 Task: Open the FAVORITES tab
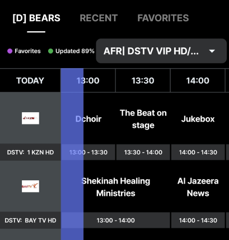pyautogui.click(x=163, y=18)
